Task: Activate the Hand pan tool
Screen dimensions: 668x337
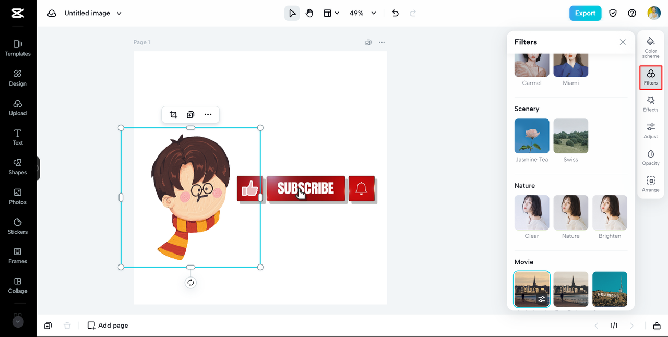Action: point(309,13)
